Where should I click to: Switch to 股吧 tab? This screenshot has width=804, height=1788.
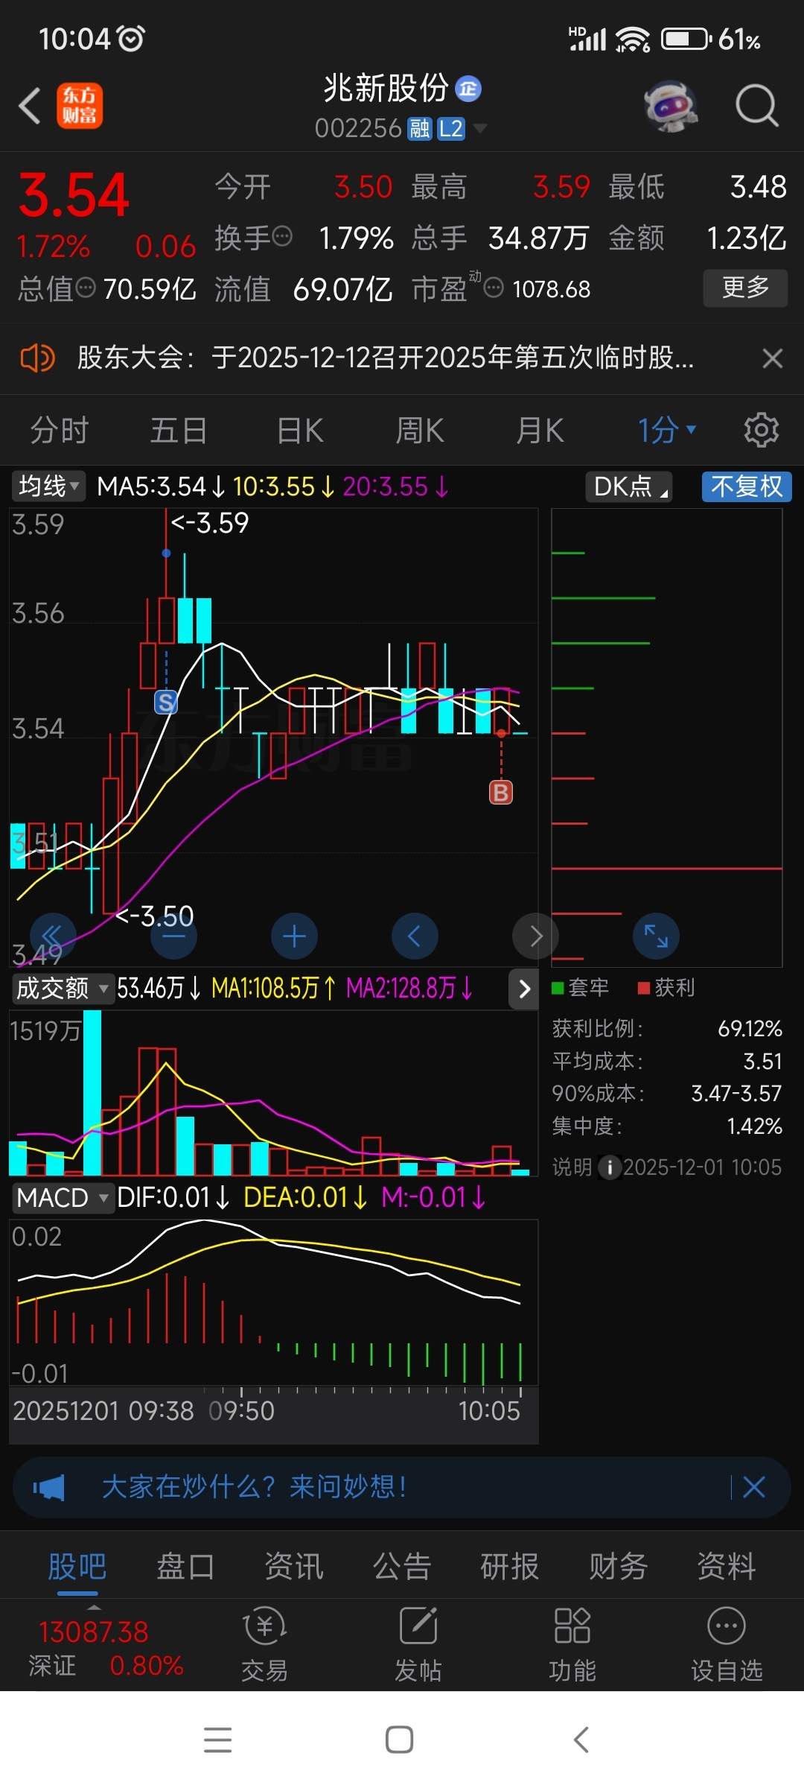tap(77, 1566)
